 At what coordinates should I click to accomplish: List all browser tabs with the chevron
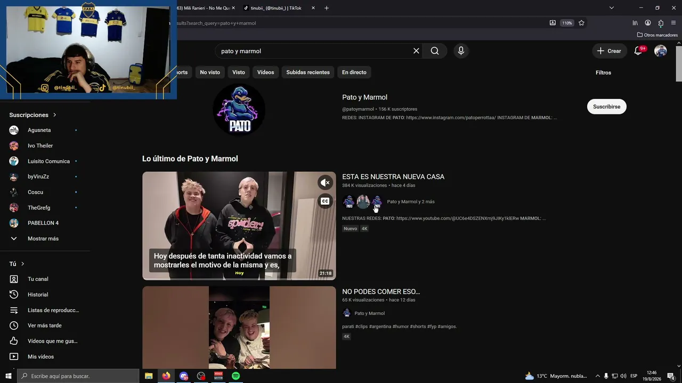click(612, 8)
